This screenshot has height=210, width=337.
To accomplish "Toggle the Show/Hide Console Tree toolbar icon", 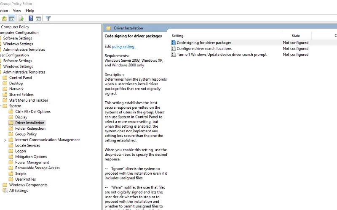I will coord(12,18).
